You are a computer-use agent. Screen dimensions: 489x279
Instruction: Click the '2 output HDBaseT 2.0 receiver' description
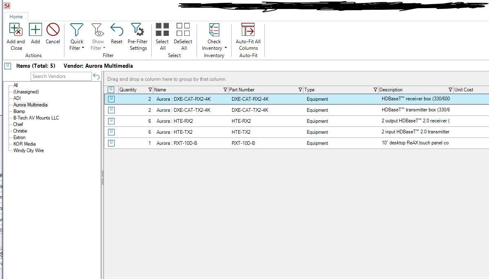click(416, 121)
